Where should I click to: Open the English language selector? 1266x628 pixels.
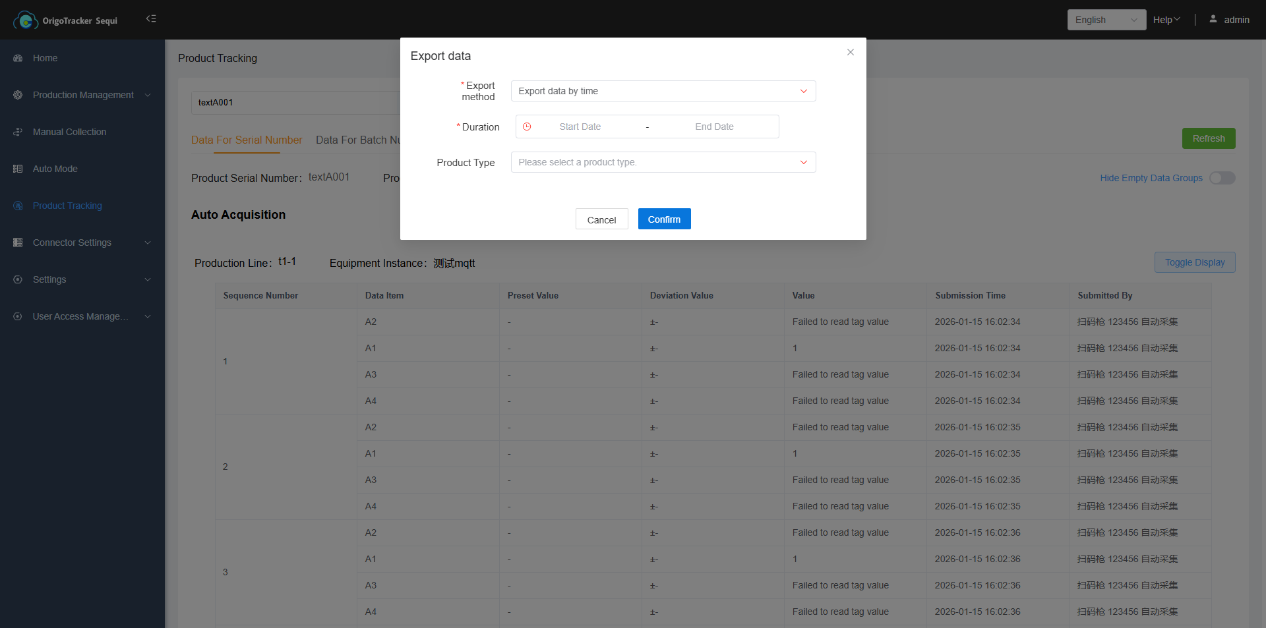point(1106,20)
